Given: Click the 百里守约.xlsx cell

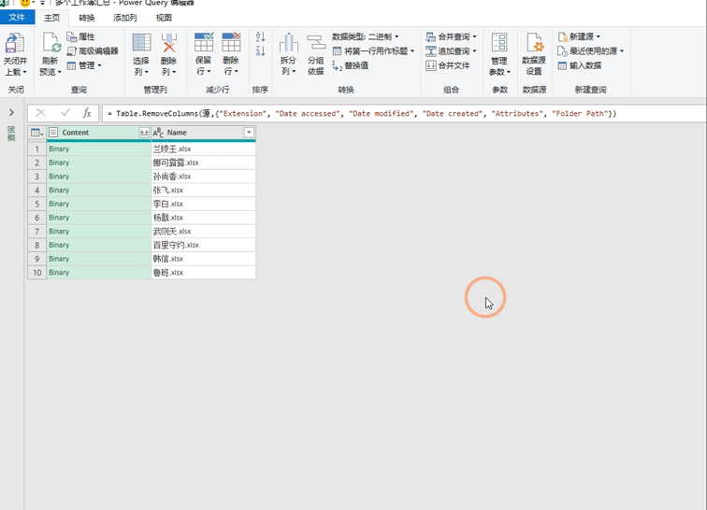Looking at the screenshot, I should [203, 245].
